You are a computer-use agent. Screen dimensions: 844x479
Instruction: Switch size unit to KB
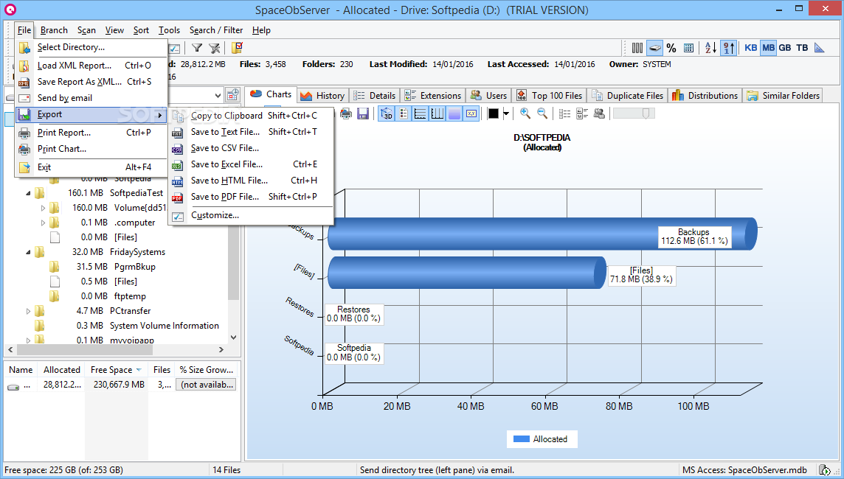coord(751,48)
